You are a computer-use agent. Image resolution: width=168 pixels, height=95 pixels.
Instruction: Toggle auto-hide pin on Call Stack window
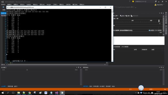click(x=161, y=67)
